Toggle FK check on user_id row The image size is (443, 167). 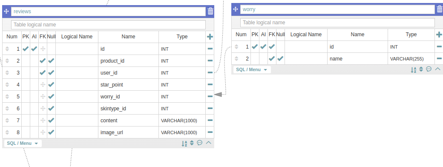[x=43, y=72]
